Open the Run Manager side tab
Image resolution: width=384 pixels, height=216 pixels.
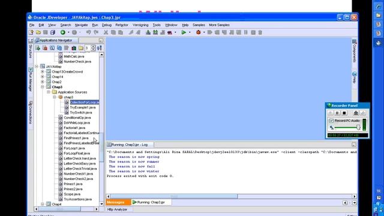[31, 80]
